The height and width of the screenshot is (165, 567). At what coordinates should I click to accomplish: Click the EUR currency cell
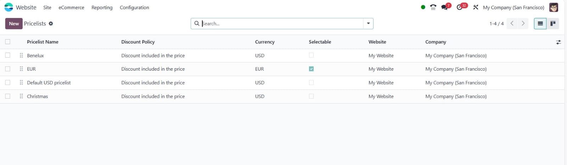click(259, 69)
